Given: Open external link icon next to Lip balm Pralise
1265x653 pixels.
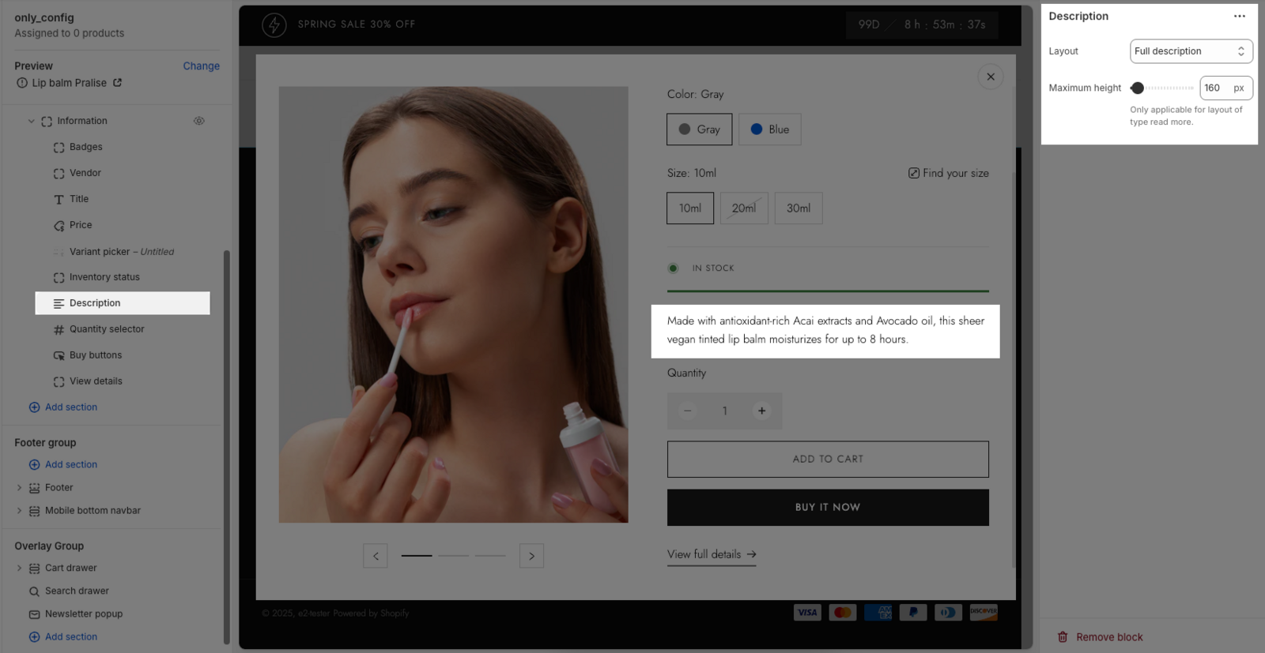Looking at the screenshot, I should (118, 83).
